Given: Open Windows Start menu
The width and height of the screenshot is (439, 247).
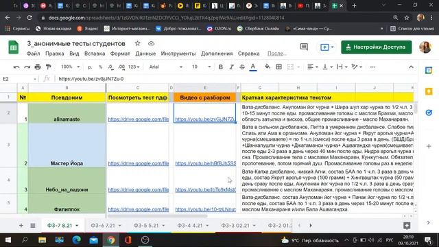Looking at the screenshot, I should tap(8, 240).
